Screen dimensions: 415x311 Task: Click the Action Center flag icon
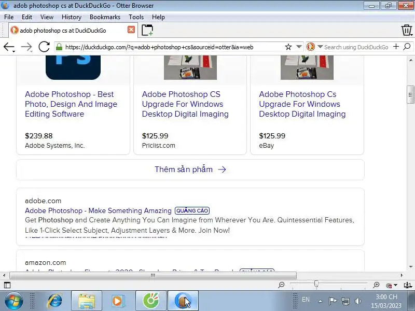tap(333, 301)
